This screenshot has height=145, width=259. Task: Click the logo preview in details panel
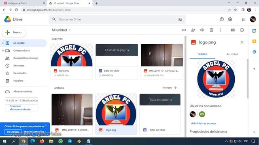[x=216, y=79]
